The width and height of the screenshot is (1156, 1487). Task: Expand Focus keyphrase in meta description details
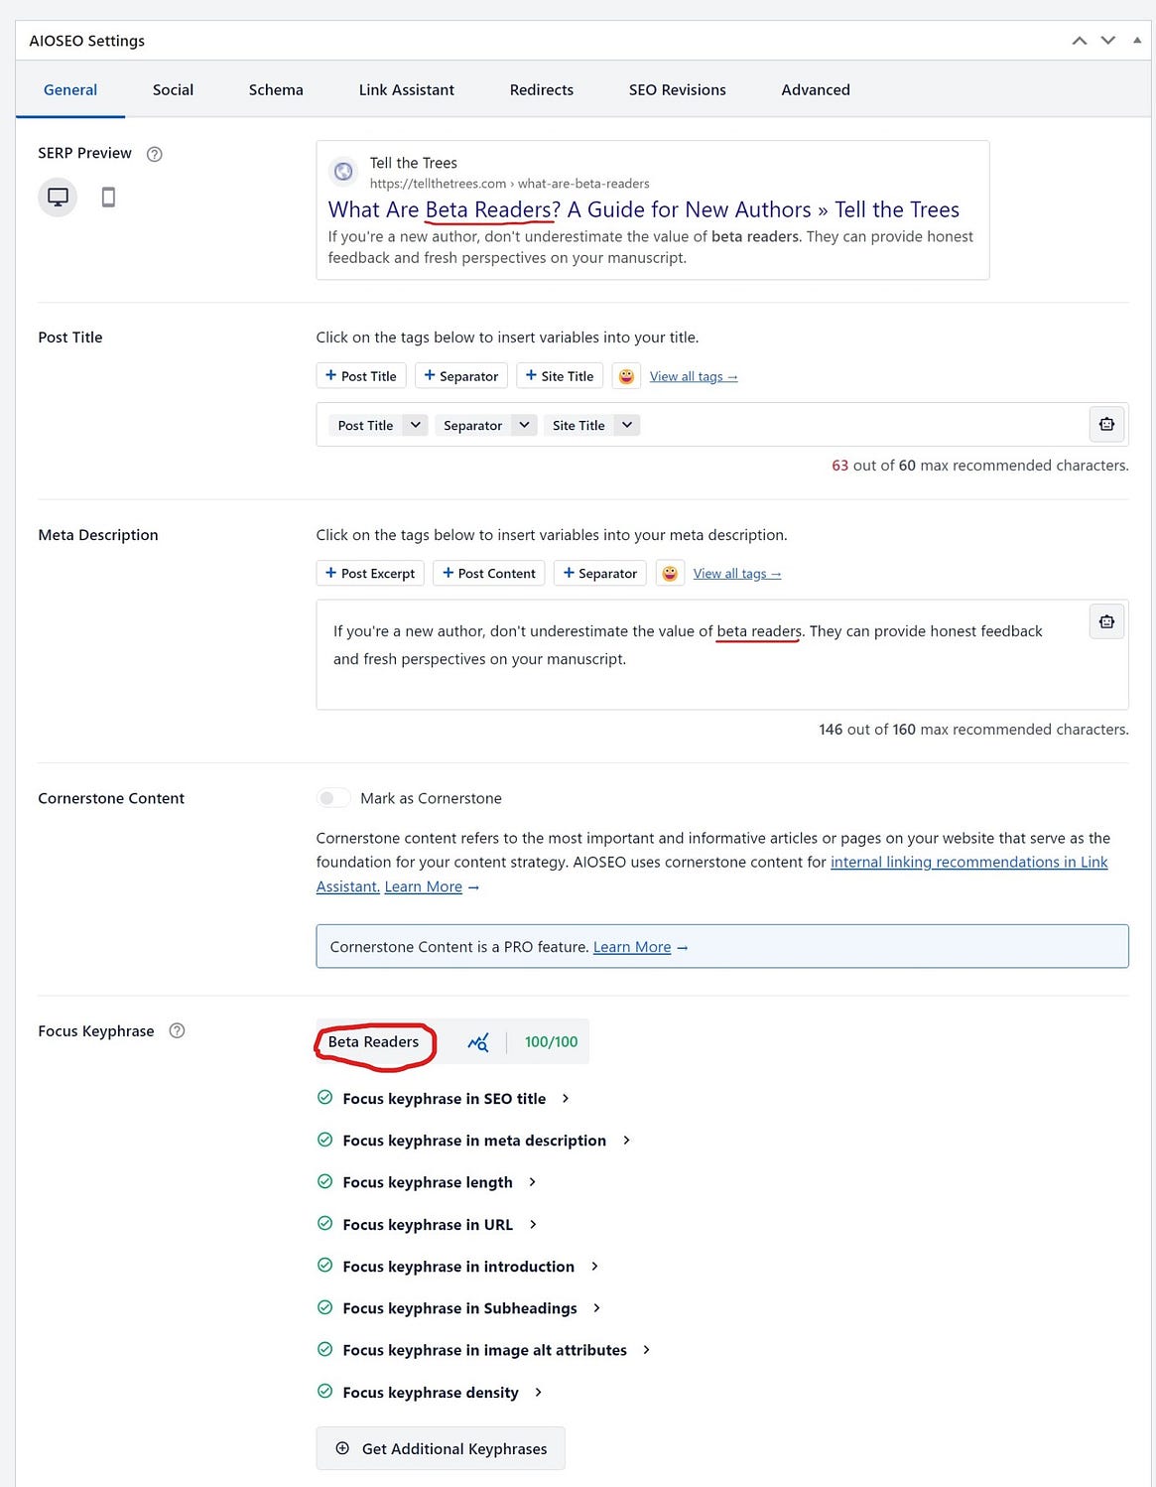click(626, 1141)
